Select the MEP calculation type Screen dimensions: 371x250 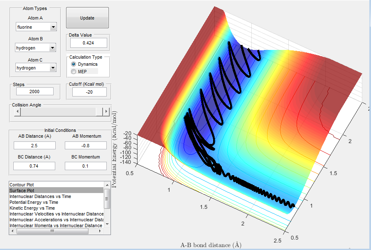(74, 72)
